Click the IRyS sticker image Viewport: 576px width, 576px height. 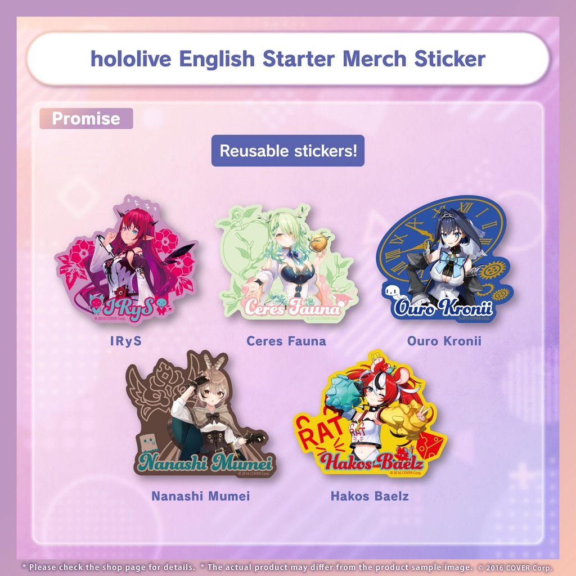[x=126, y=259]
